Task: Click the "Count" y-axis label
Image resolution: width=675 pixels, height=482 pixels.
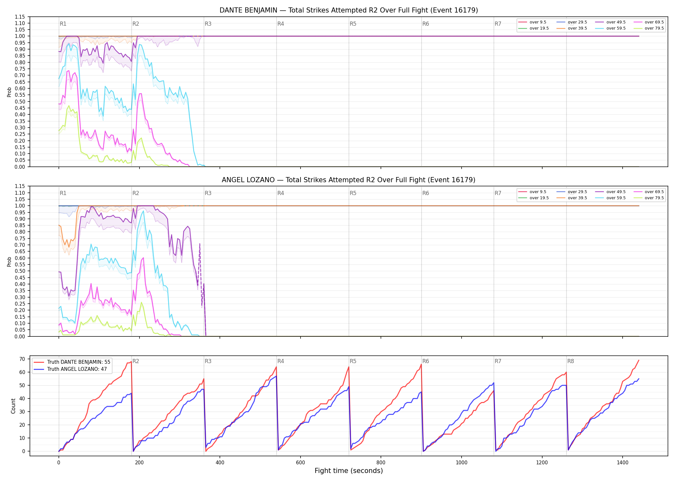Action: (13, 406)
